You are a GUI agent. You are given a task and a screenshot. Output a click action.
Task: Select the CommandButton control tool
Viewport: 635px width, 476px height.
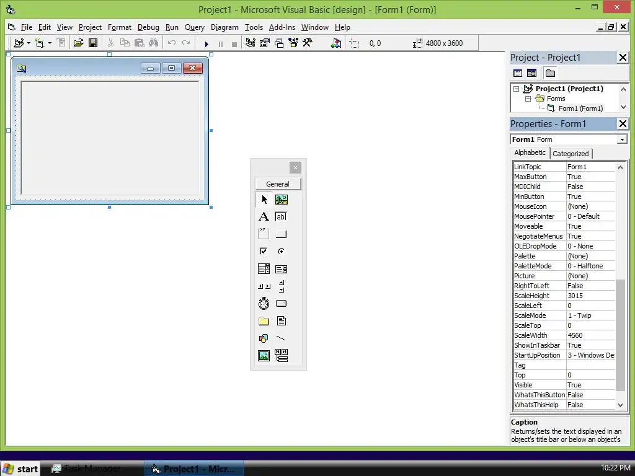coord(281,234)
